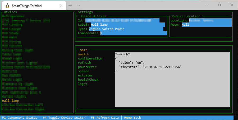Click the Linux penguin tab icon
The height and width of the screenshot is (120, 238).
7,6
